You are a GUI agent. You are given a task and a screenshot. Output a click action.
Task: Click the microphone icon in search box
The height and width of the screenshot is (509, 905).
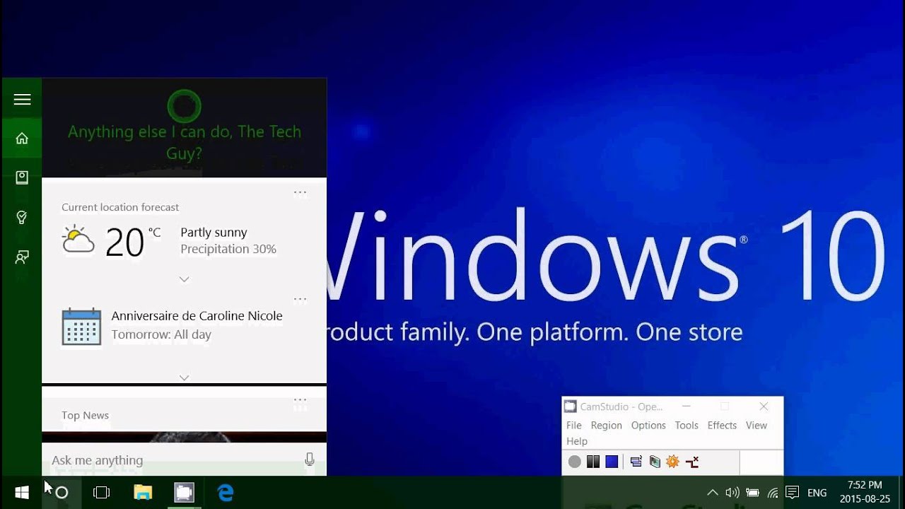coord(309,460)
